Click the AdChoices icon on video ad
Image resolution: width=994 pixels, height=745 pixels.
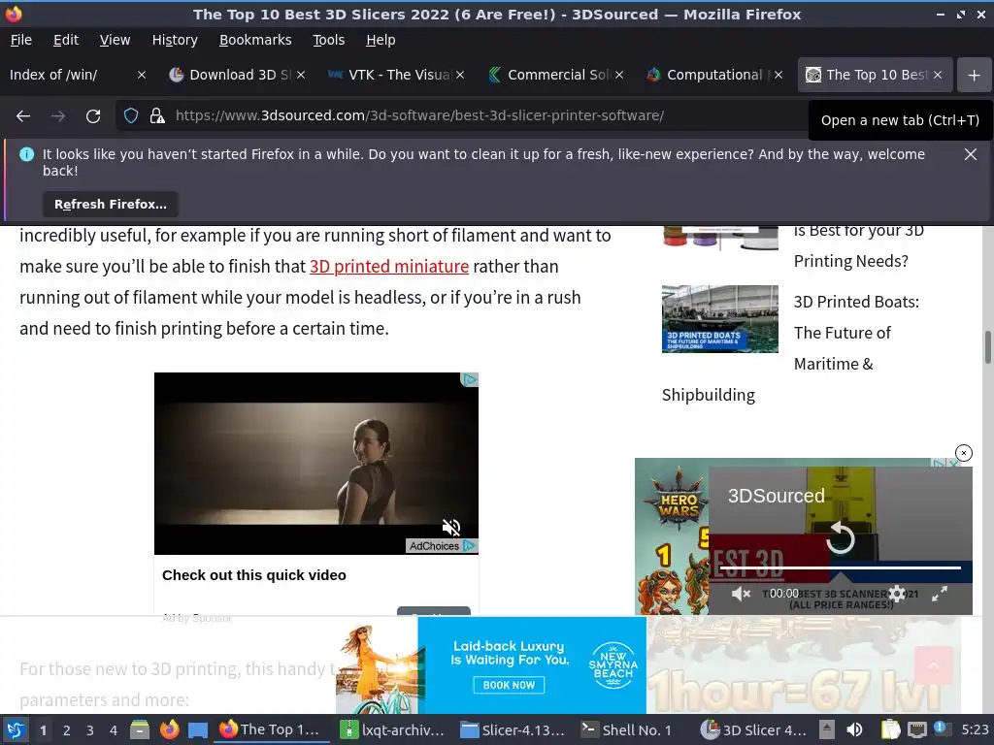click(x=469, y=545)
